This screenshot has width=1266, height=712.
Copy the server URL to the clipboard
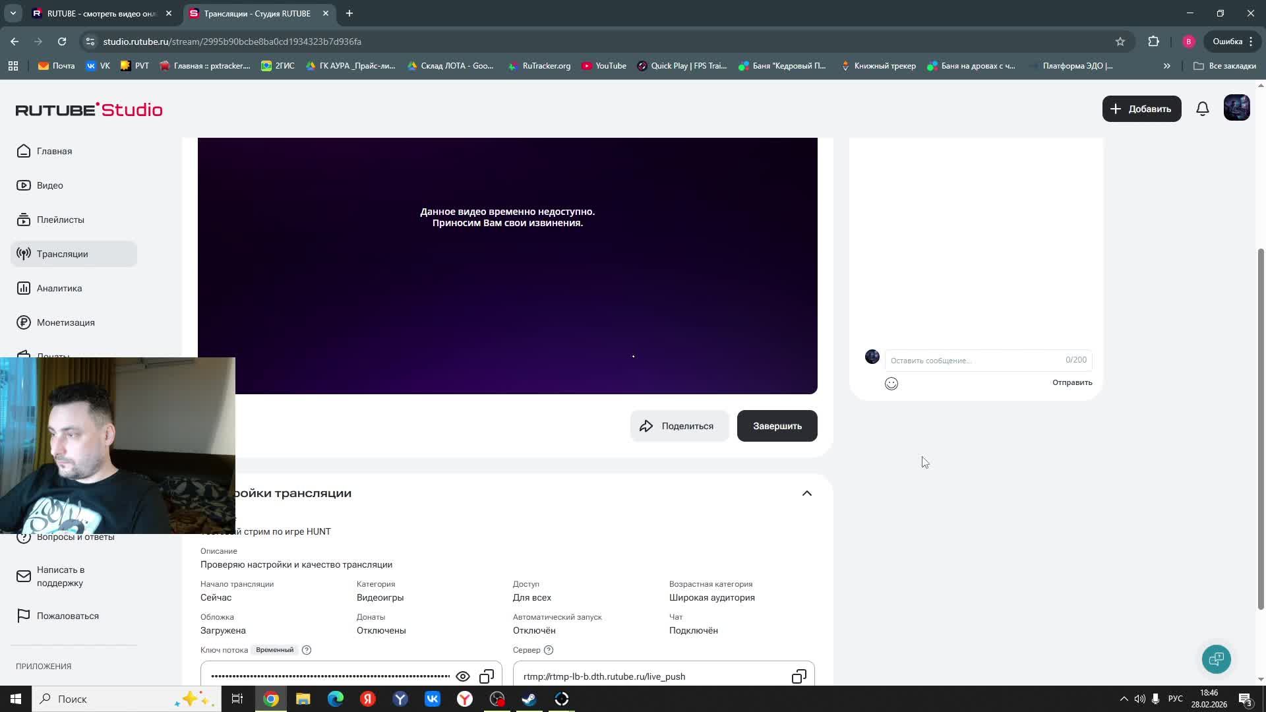pyautogui.click(x=799, y=676)
